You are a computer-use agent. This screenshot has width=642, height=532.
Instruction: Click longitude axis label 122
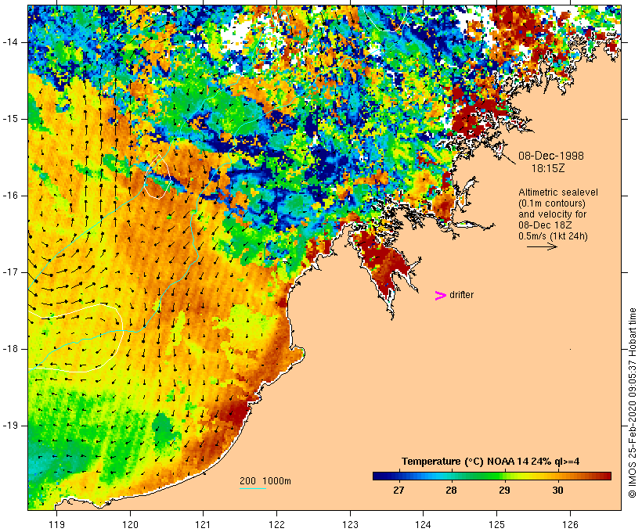(x=277, y=524)
